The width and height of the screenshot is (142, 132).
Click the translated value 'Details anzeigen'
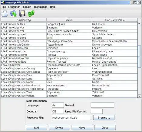[x=102, y=45]
